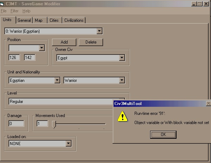Open the Warrior unit type dropdown
The image size is (211, 163).
122,80
